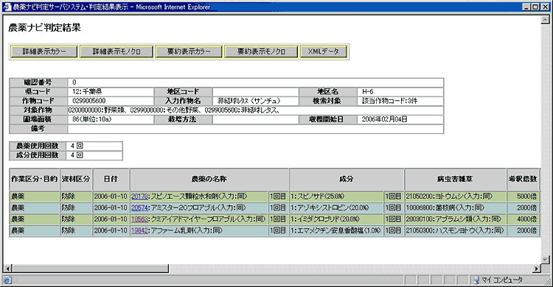Click horizontal scrollbar right arrow

537,269
